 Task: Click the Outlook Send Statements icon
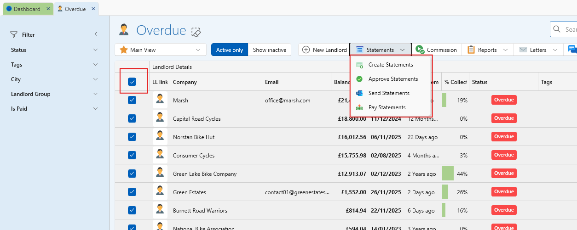coord(360,93)
